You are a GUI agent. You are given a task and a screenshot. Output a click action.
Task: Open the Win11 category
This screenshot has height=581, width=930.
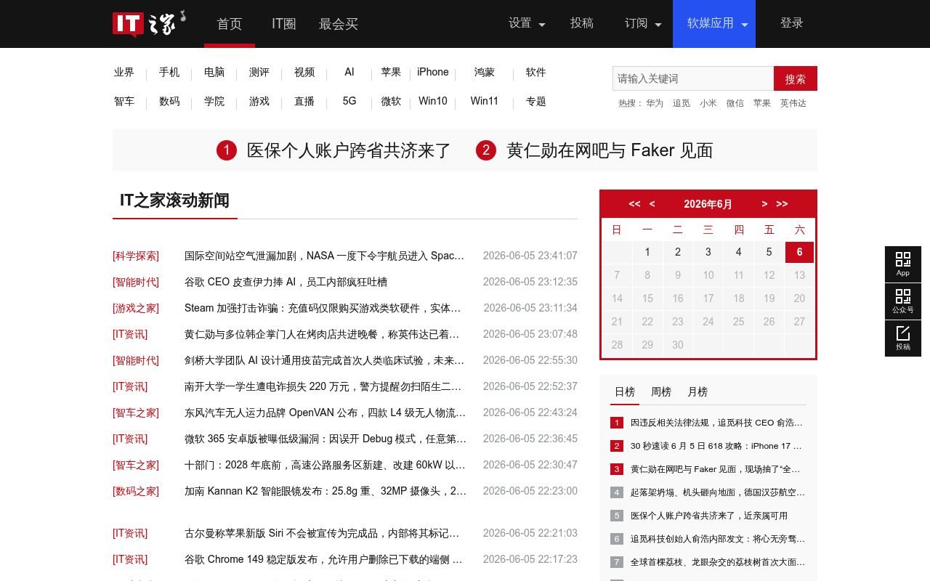coord(485,101)
